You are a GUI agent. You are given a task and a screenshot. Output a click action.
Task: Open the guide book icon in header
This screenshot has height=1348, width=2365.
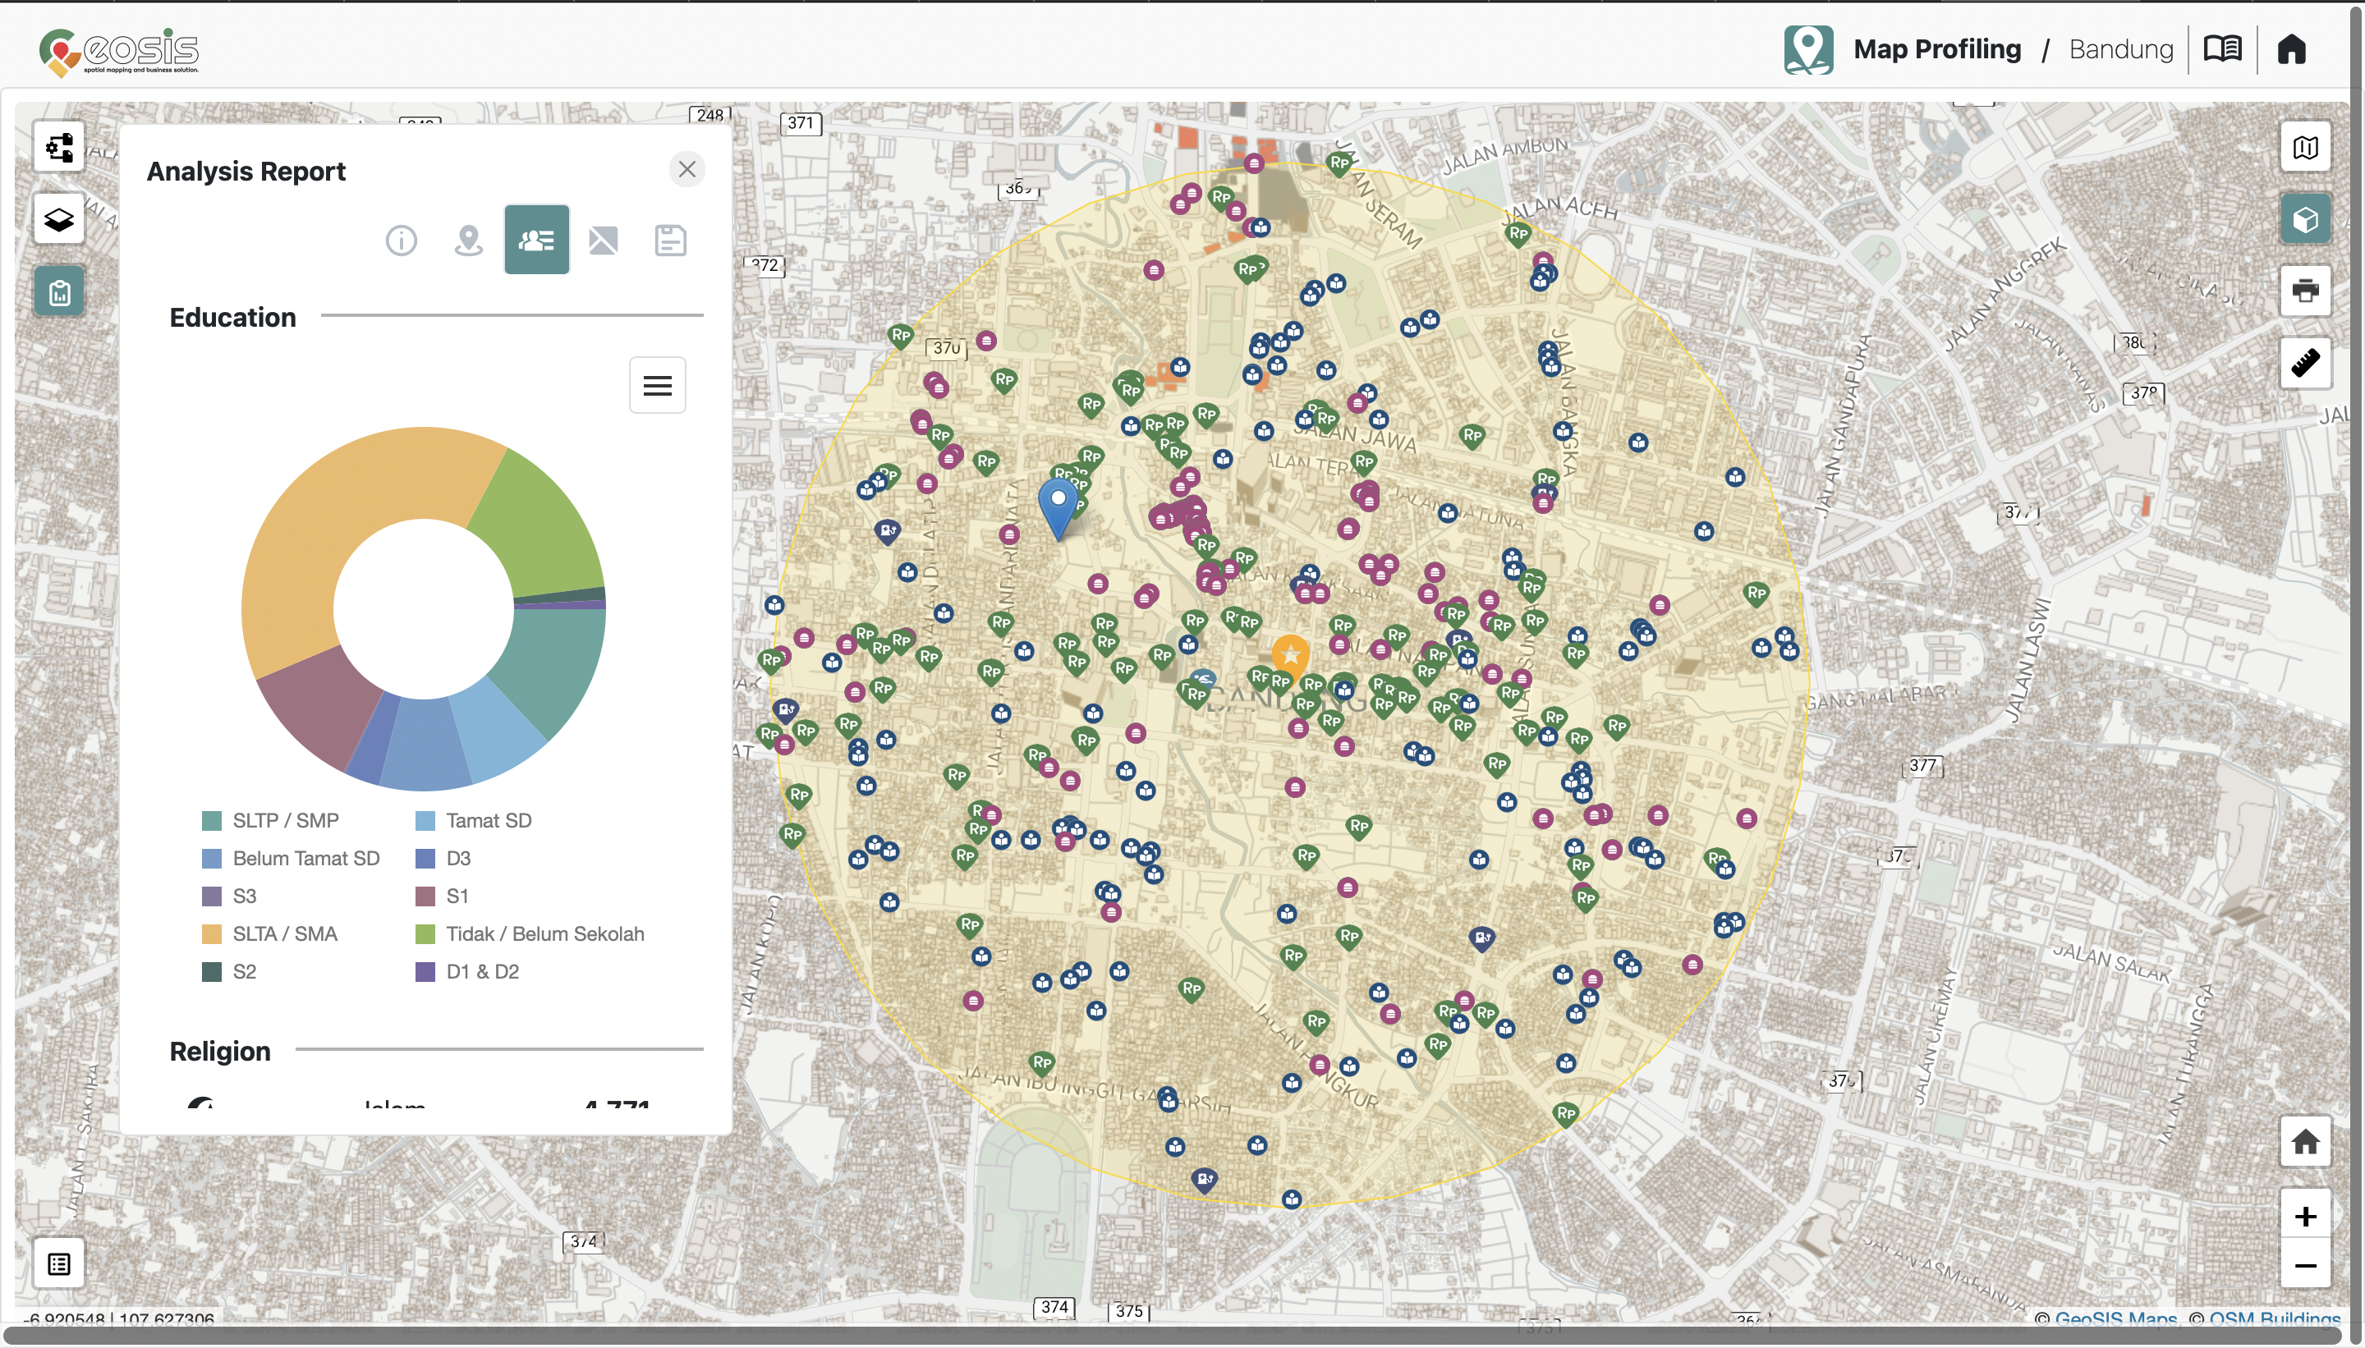[2222, 49]
